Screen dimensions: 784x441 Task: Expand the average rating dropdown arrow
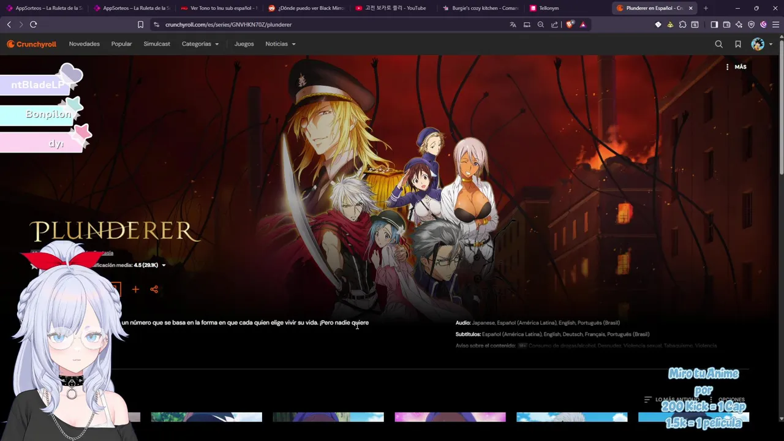164,265
